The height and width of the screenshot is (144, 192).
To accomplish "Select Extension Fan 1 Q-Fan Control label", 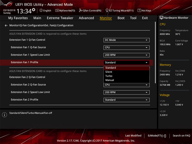I will [27, 40].
